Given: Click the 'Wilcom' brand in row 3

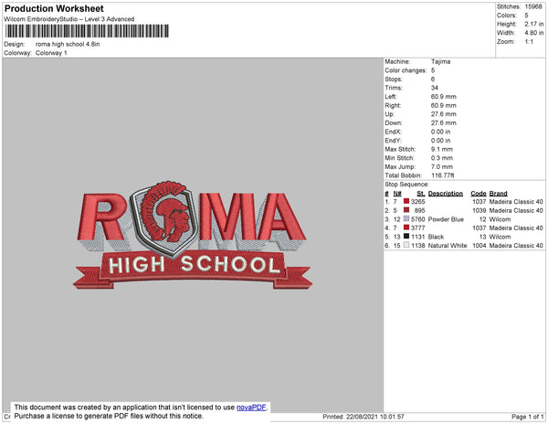Looking at the screenshot, I should tap(500, 219).
